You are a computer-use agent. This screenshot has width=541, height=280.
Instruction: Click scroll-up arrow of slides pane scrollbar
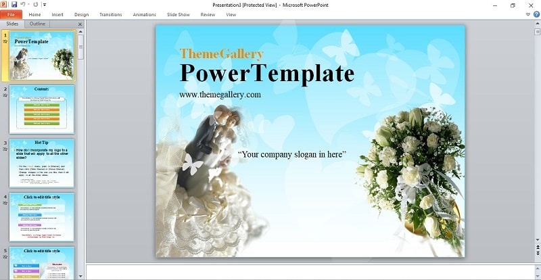pyautogui.click(x=80, y=31)
